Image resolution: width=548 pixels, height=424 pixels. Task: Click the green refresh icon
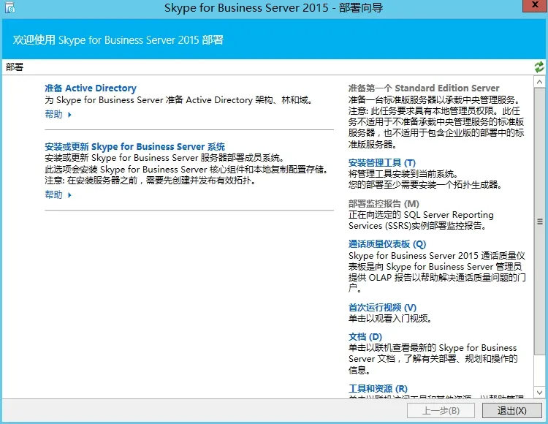click(x=539, y=67)
